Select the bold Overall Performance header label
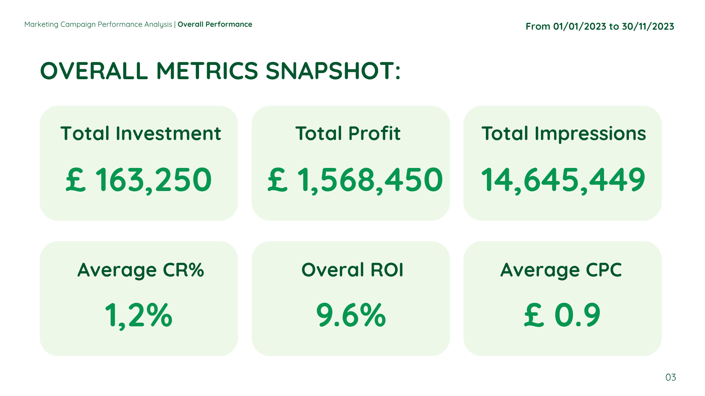Screen dimensions: 705x396 coord(215,25)
